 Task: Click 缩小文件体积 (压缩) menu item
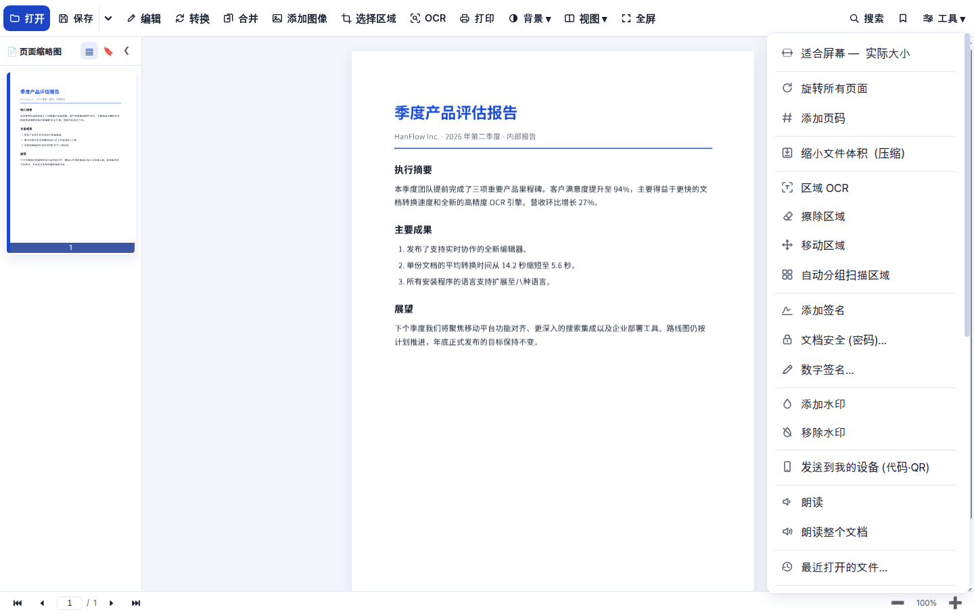(x=866, y=153)
